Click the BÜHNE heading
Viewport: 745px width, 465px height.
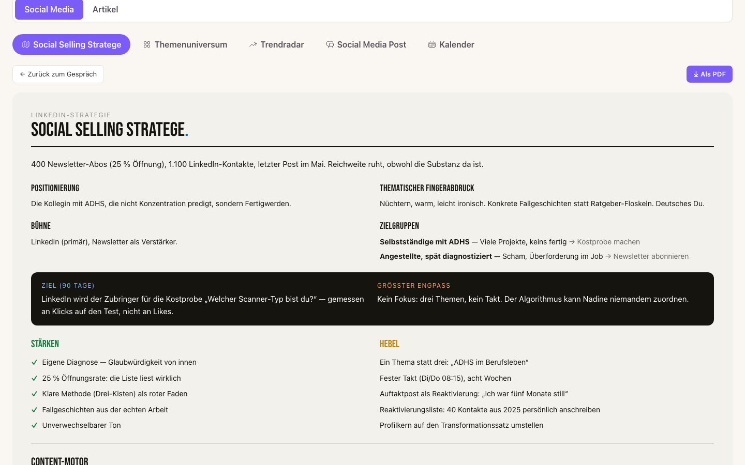tap(41, 226)
